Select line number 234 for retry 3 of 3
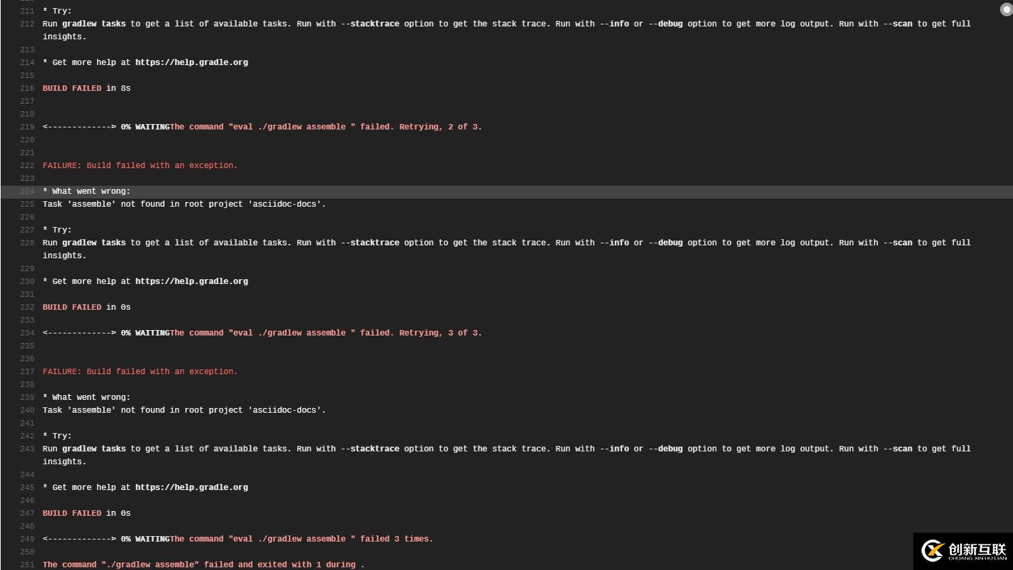Screen dimensions: 1013x570 [x=27, y=333]
